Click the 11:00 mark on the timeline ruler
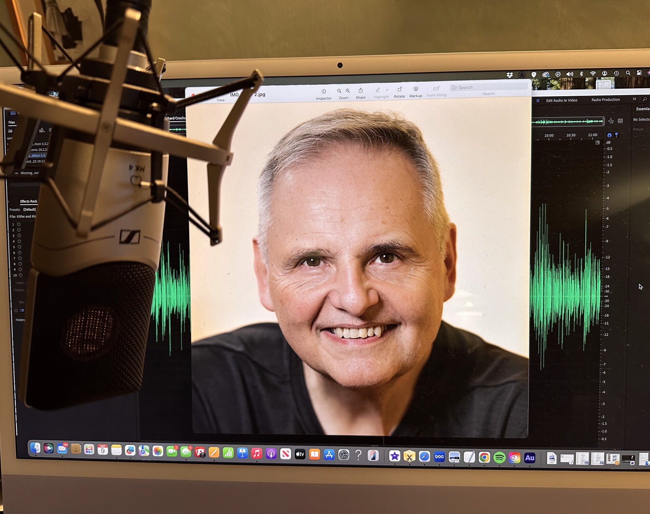 592,135
